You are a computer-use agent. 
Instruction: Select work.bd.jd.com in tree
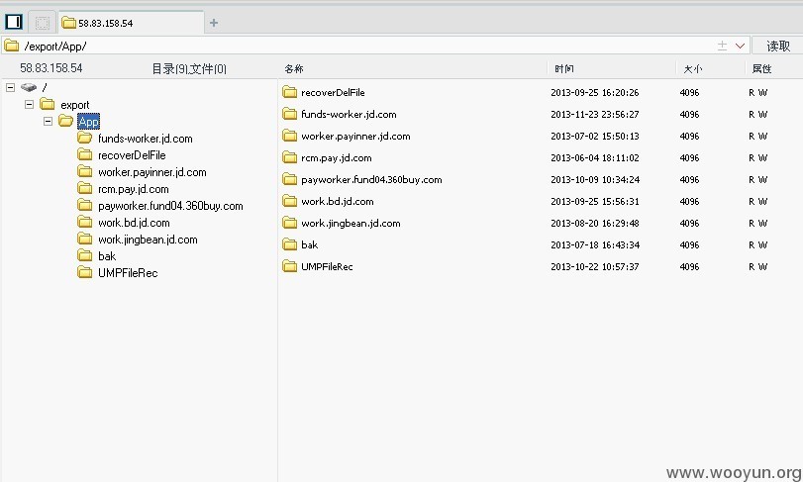(134, 223)
